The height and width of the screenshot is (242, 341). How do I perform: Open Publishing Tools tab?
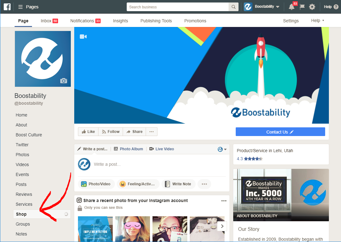pyautogui.click(x=156, y=21)
